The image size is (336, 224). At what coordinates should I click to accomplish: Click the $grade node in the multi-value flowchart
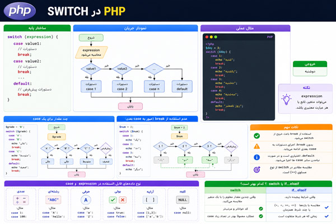tap(57, 137)
